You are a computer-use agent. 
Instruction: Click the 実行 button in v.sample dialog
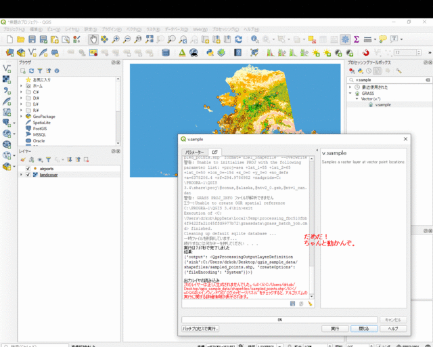[335, 329]
